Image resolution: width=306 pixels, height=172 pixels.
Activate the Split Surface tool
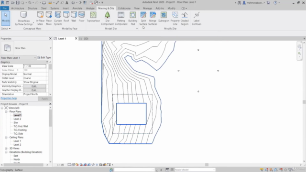pos(143,19)
